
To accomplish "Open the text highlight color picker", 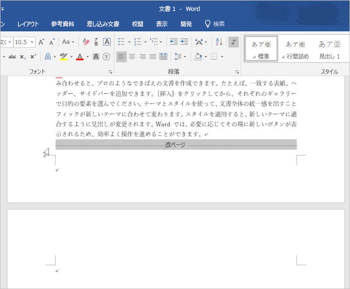I will pos(71,57).
